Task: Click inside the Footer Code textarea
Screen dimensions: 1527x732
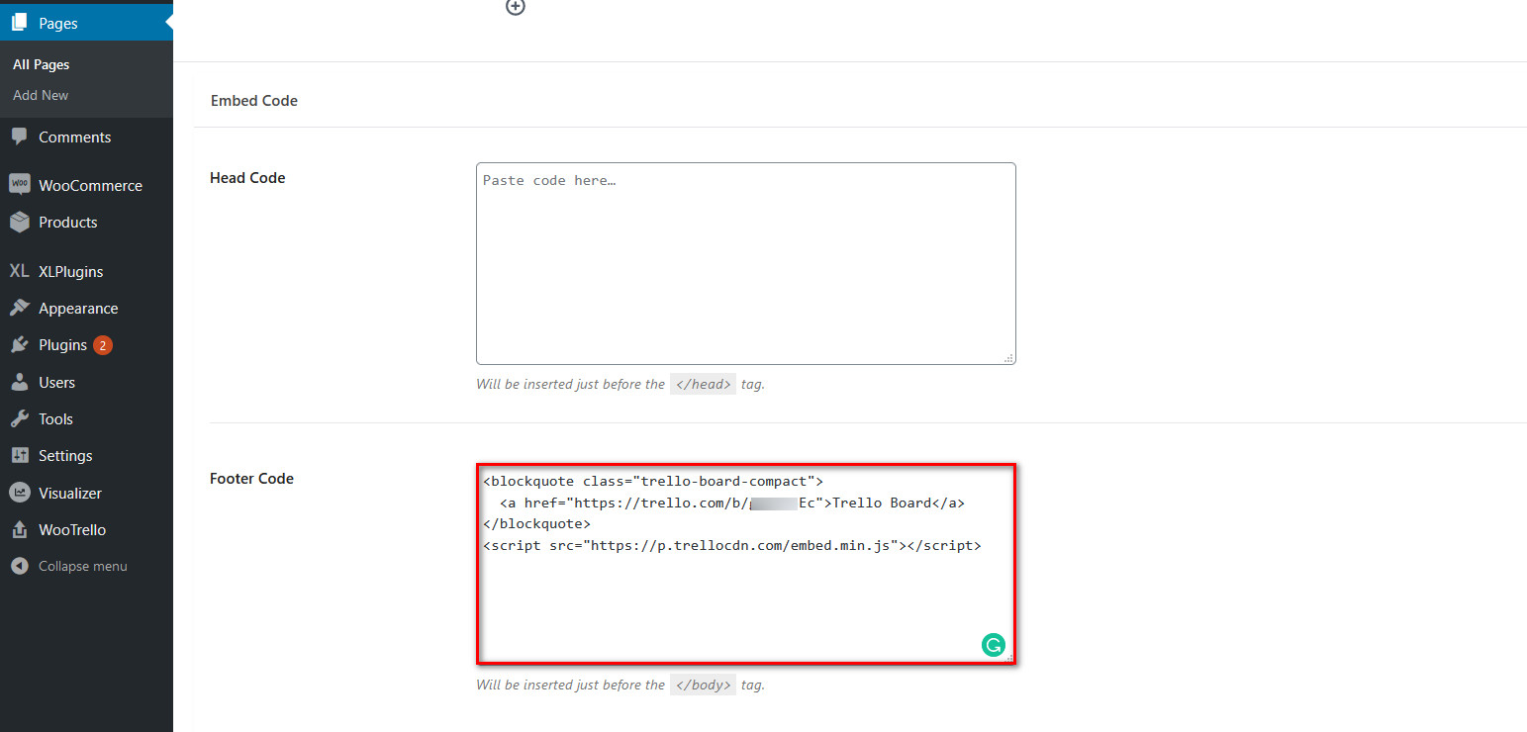Action: (745, 563)
